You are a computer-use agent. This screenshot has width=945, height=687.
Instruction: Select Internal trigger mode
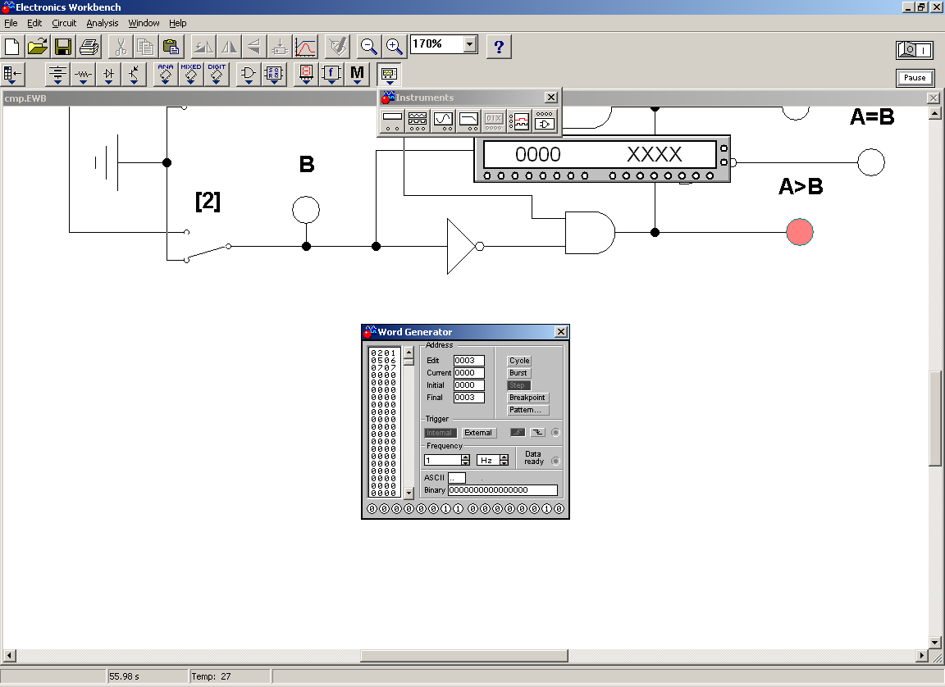click(441, 433)
